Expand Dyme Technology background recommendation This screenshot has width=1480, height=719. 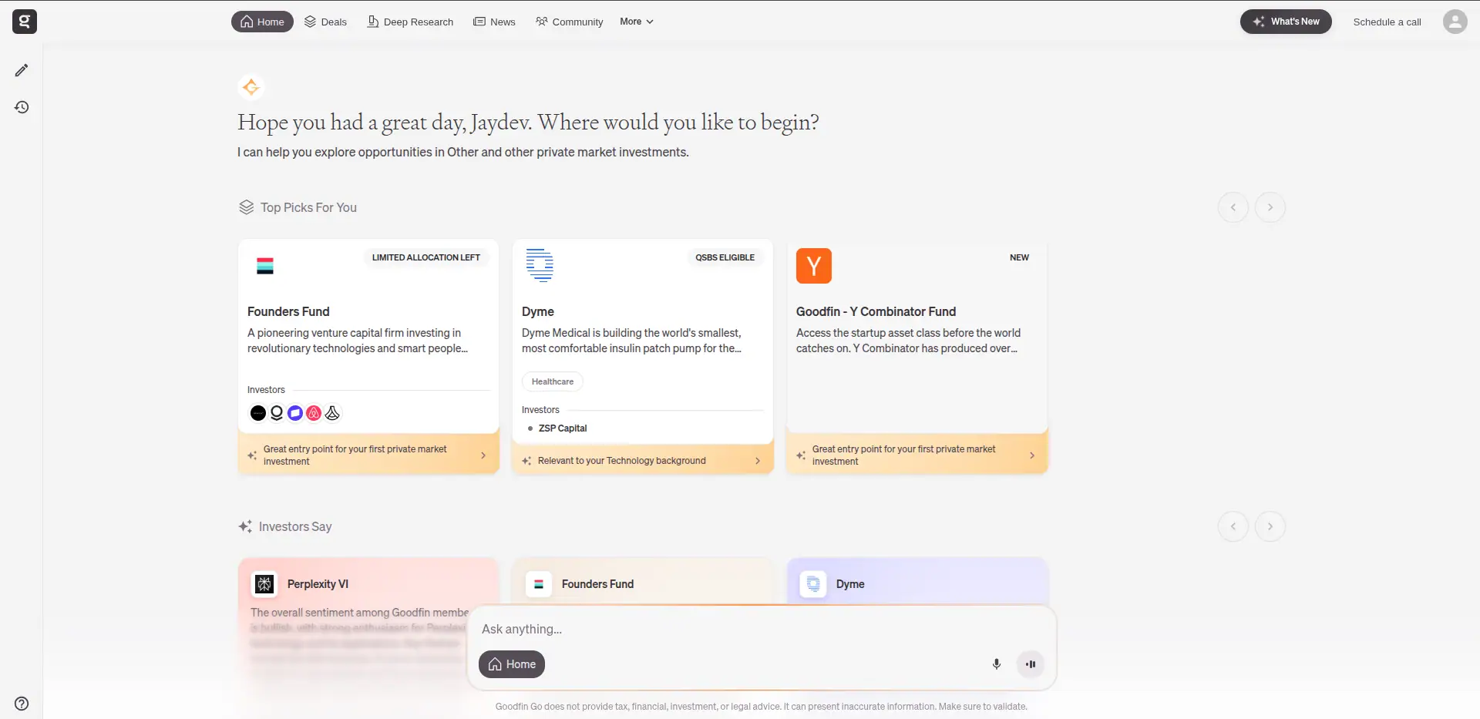tap(643, 461)
